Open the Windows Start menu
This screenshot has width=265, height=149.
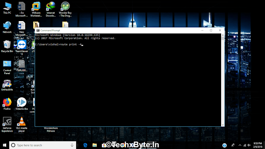click(5, 145)
